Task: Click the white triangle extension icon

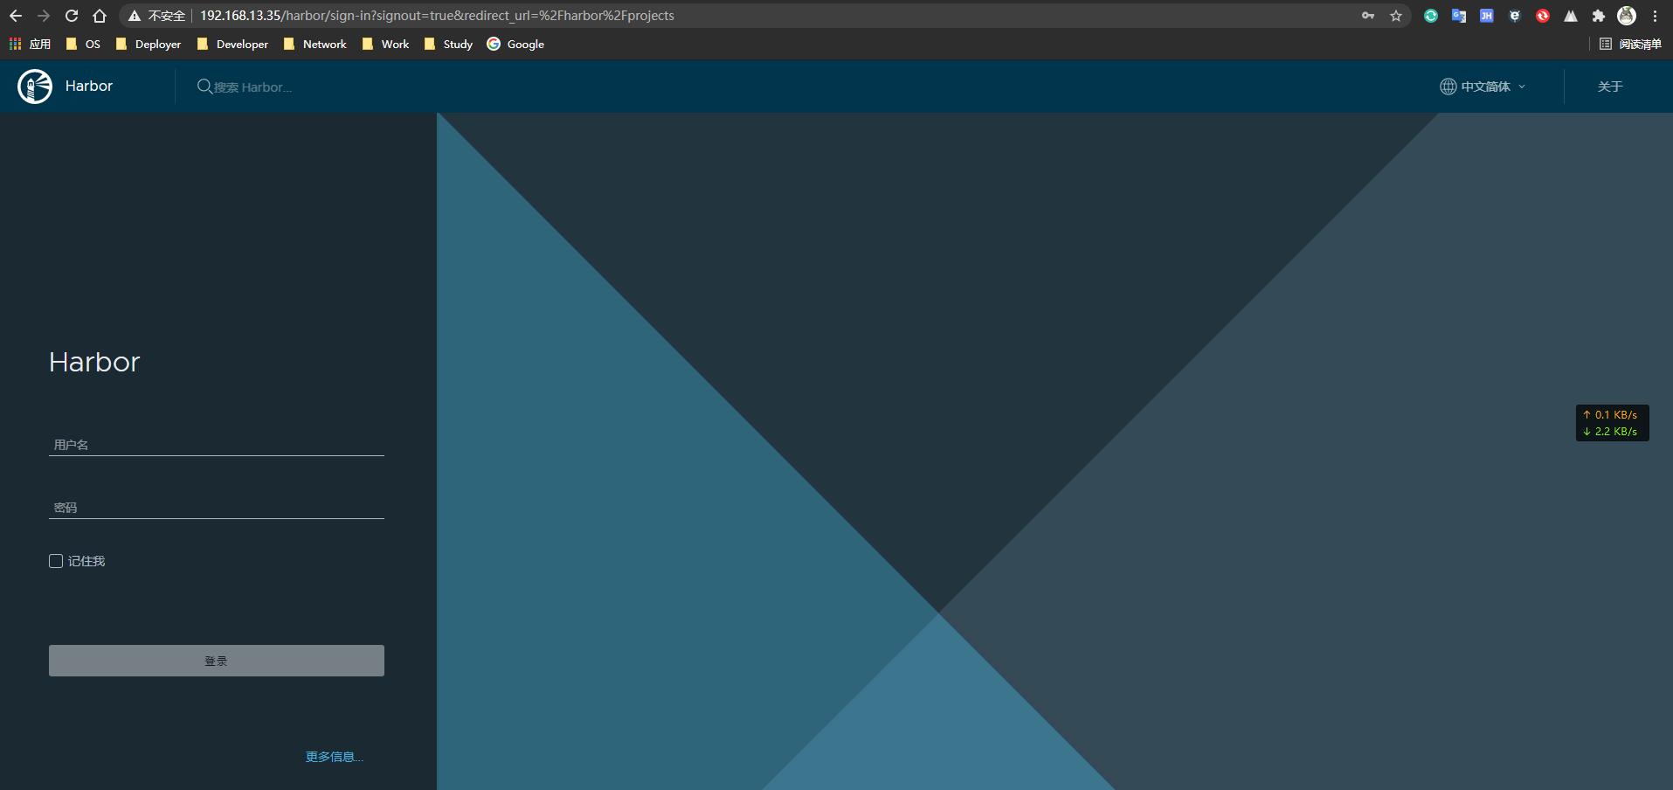Action: coord(1571,16)
